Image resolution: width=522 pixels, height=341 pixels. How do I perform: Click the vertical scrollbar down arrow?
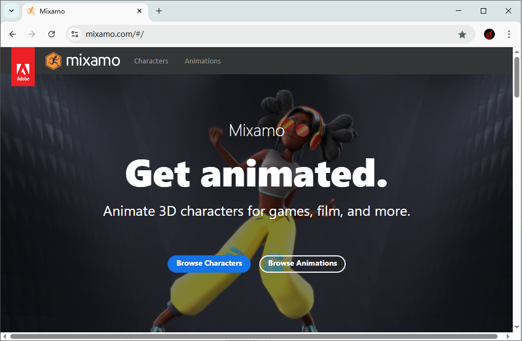pyautogui.click(x=517, y=327)
